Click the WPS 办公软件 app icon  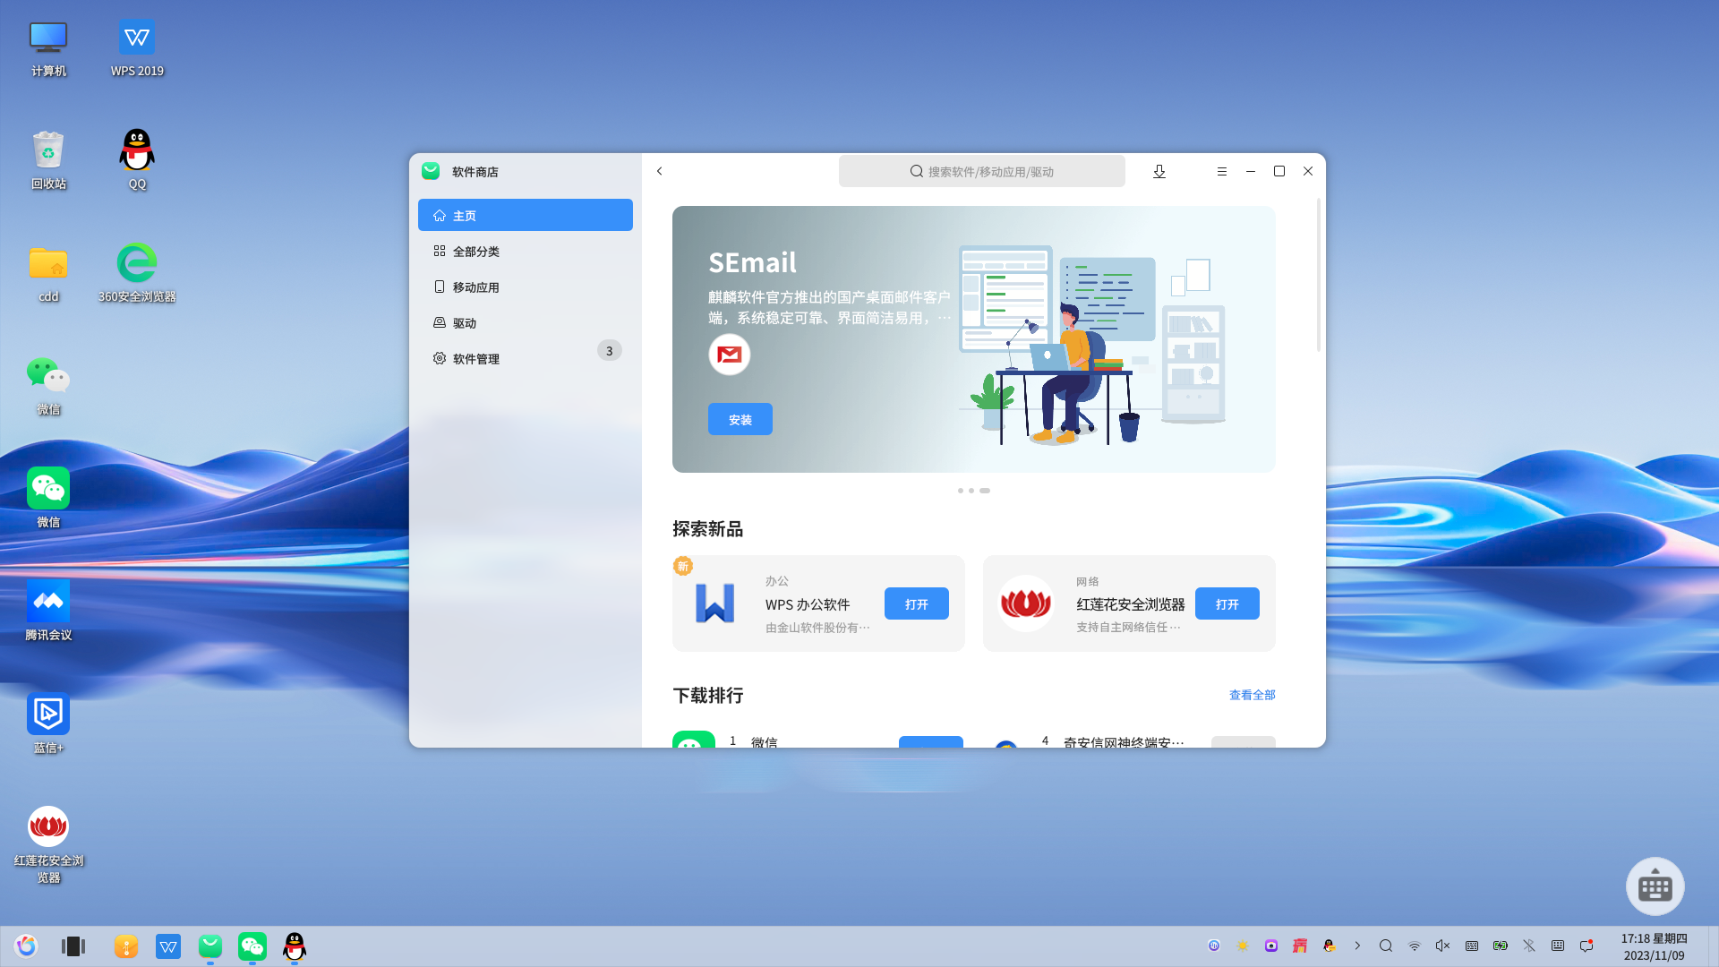pos(714,603)
